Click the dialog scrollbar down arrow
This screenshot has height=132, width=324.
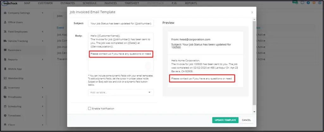tap(254, 112)
